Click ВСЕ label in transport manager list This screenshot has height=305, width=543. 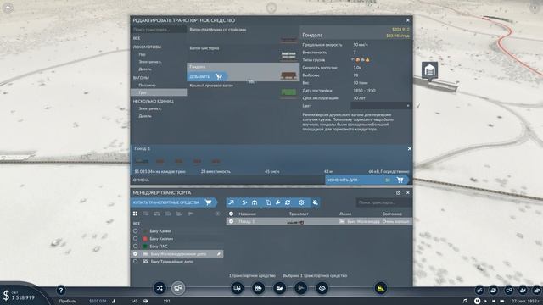[137, 224]
